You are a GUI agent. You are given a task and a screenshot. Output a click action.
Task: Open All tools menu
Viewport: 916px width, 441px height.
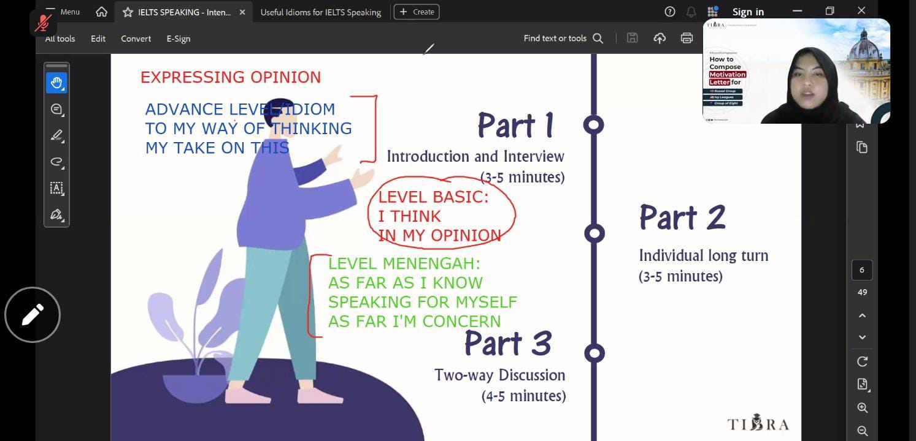60,39
